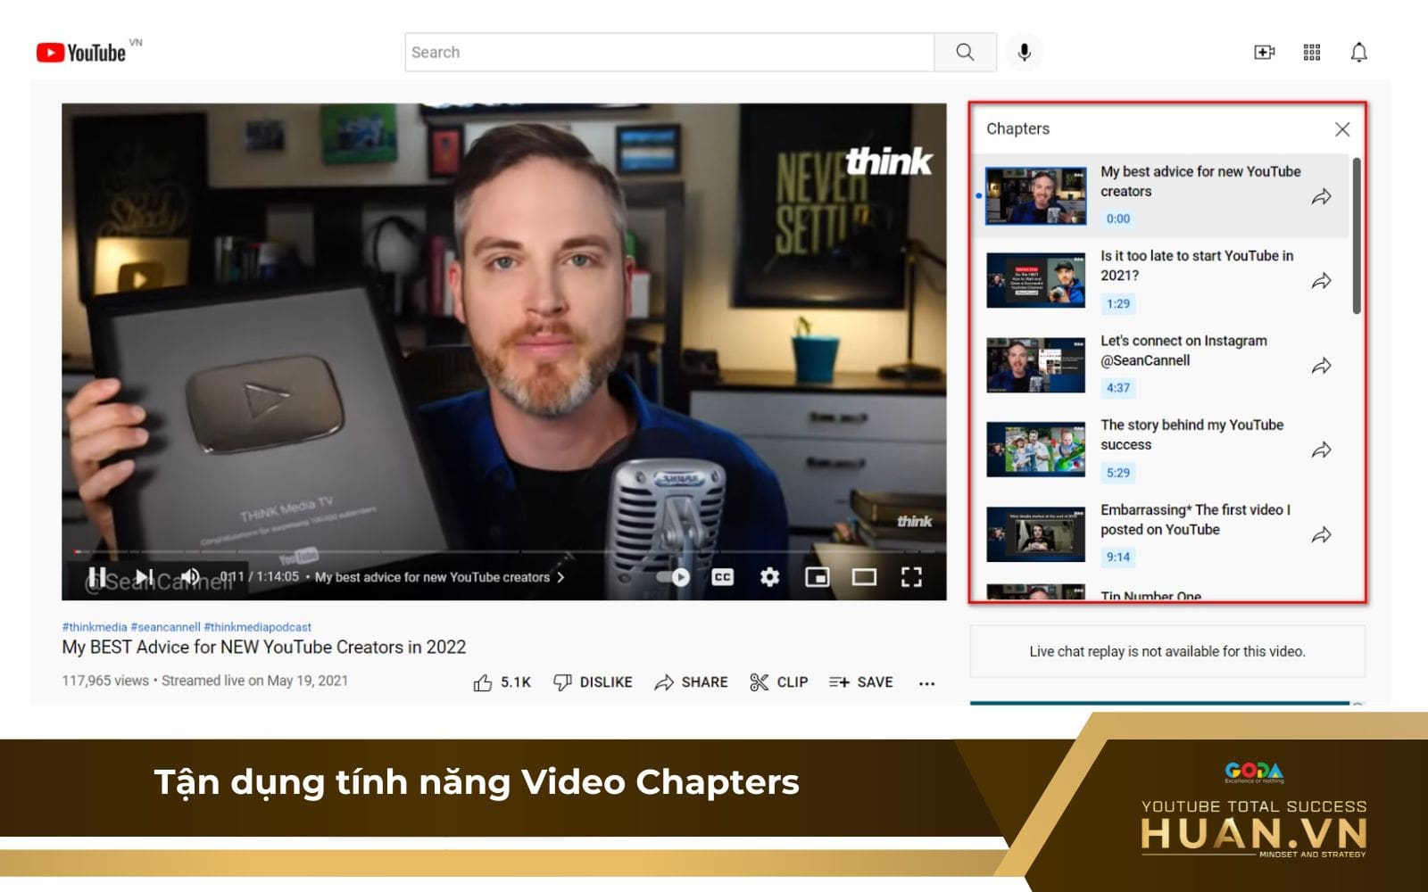The width and height of the screenshot is (1428, 892).
Task: Enter full screen mode
Action: pyautogui.click(x=911, y=577)
